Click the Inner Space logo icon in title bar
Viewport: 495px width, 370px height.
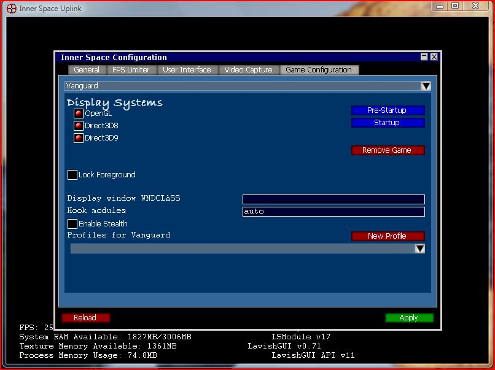click(x=10, y=7)
